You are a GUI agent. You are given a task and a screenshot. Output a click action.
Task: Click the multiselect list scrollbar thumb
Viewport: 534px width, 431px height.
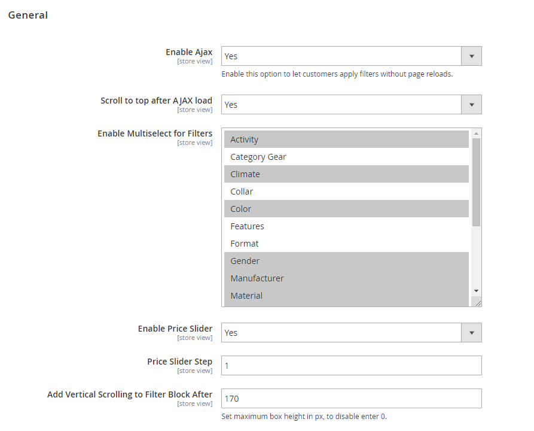[x=476, y=182]
